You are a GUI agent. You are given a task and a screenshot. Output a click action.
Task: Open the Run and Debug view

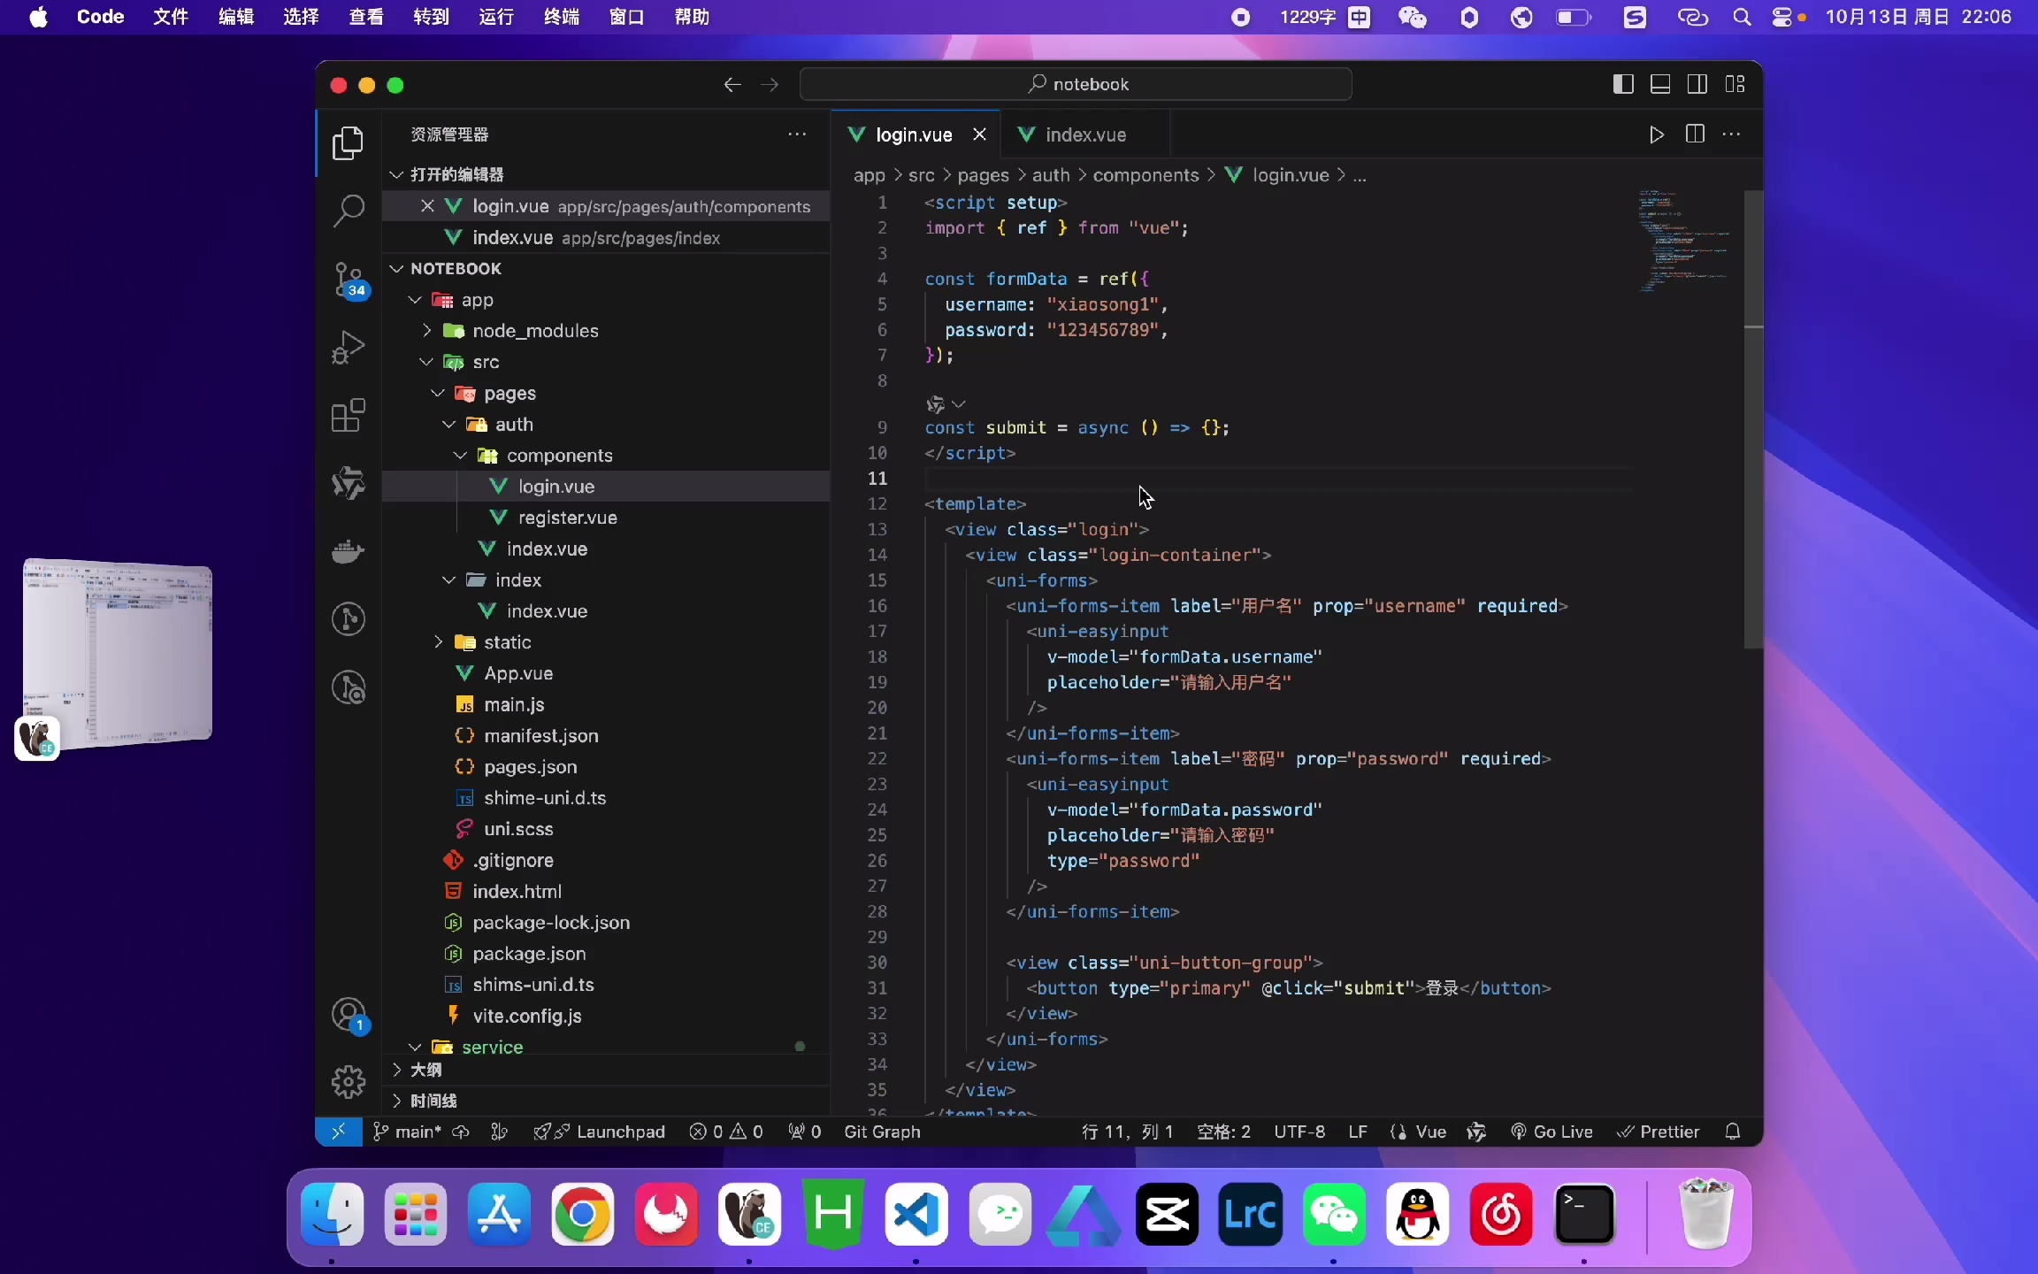pos(348,347)
